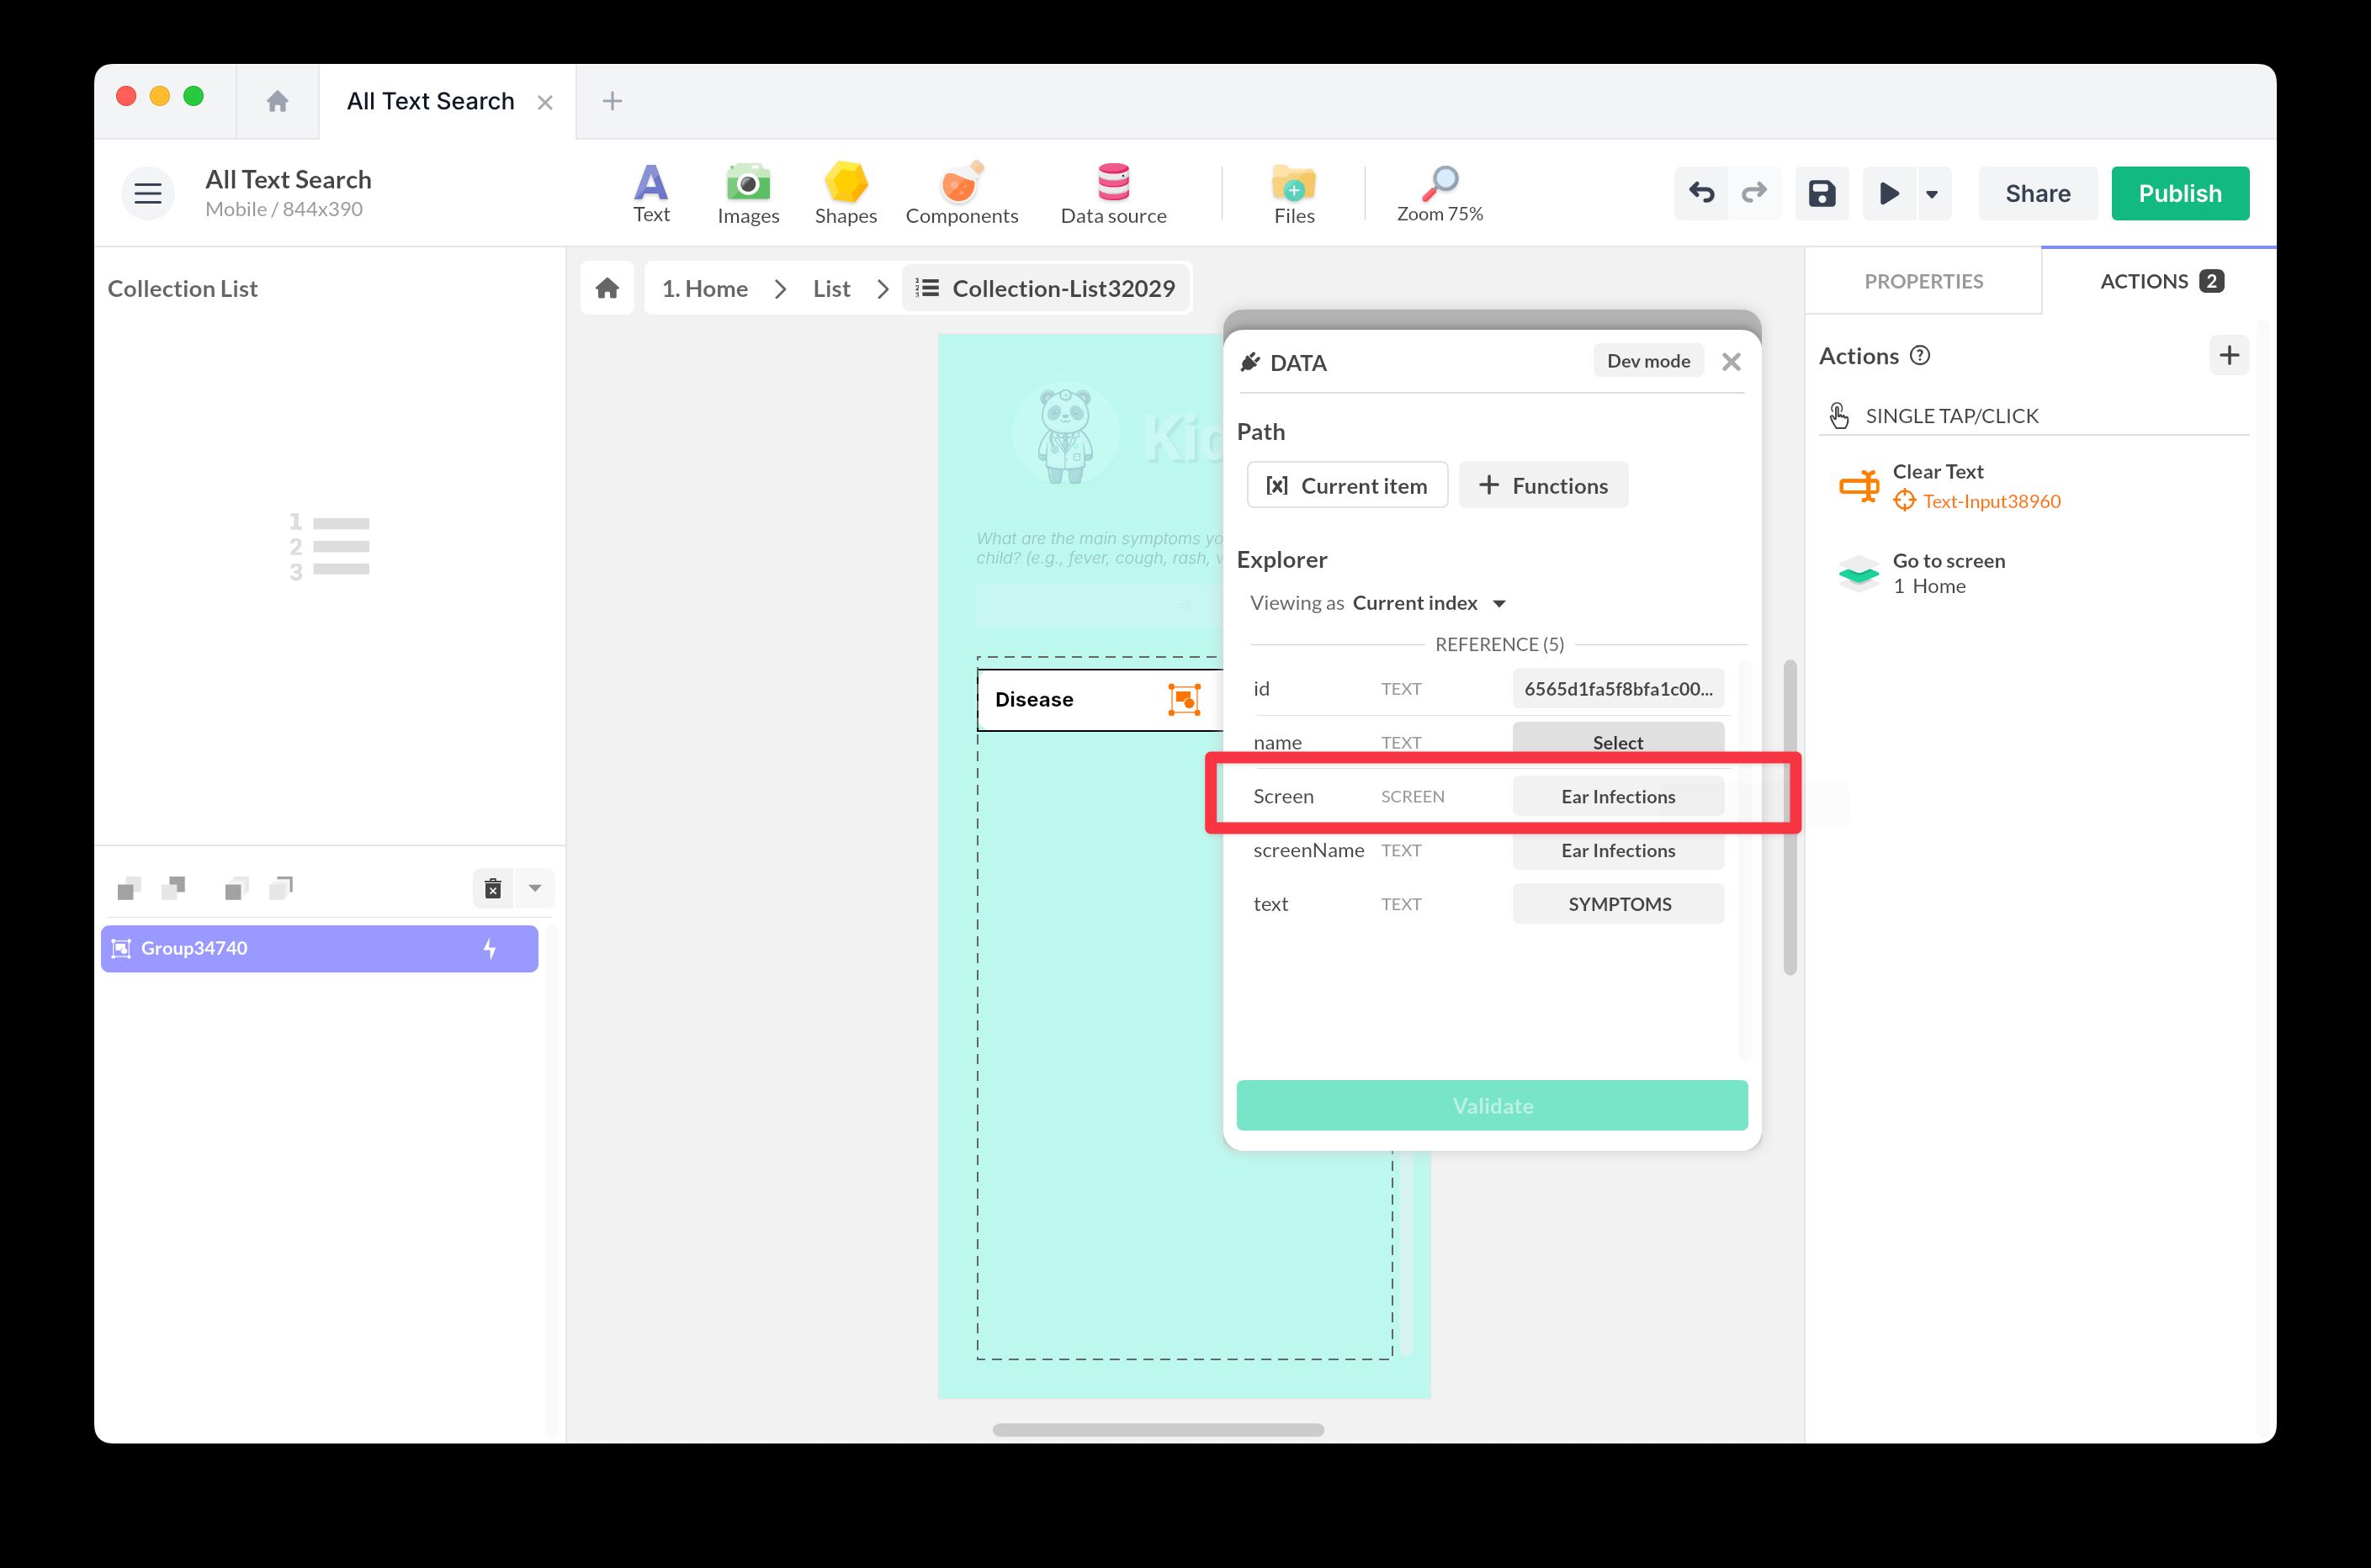Click the Undo icon
Screen dimensions: 2371x1568
pyautogui.click(x=1701, y=193)
